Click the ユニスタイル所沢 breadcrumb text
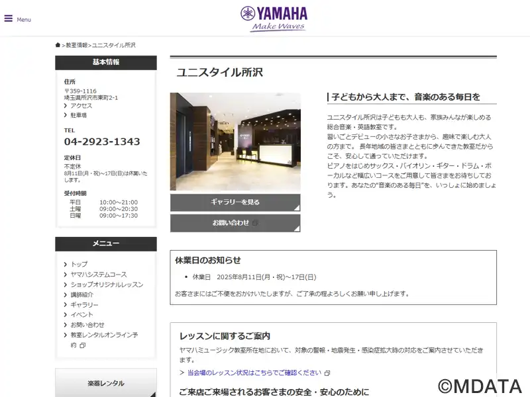Image resolution: width=530 pixels, height=397 pixels. (x=114, y=45)
